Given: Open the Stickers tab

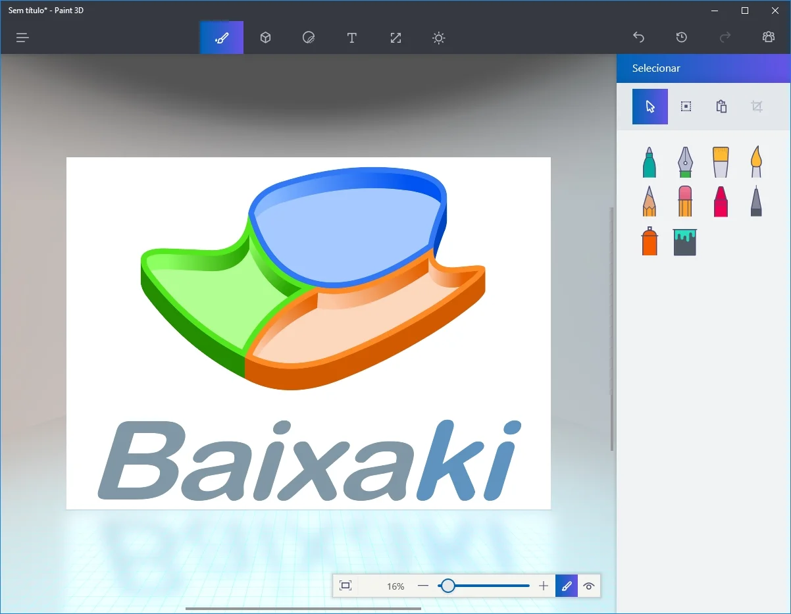Looking at the screenshot, I should [309, 38].
